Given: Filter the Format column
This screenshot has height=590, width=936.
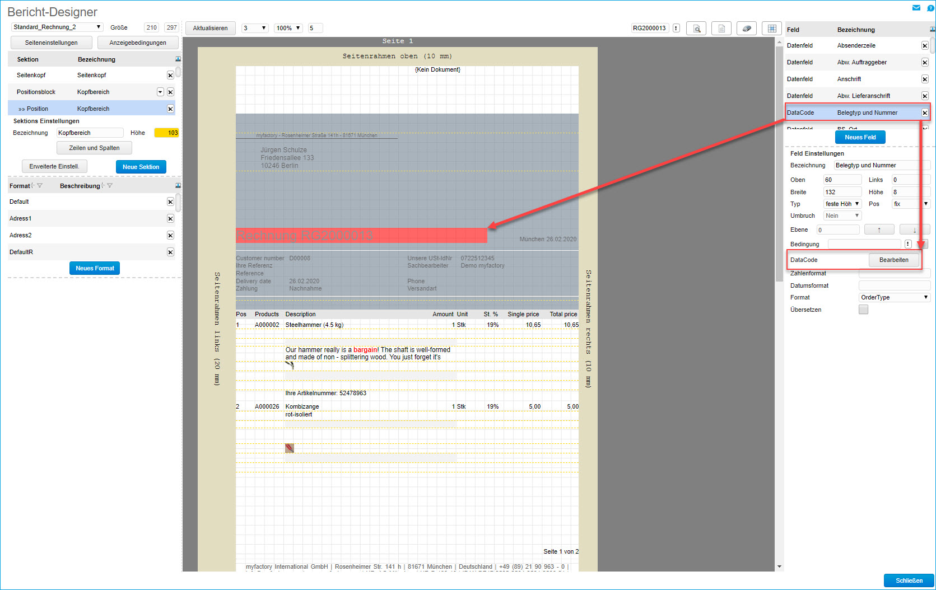Looking at the screenshot, I should pos(40,186).
